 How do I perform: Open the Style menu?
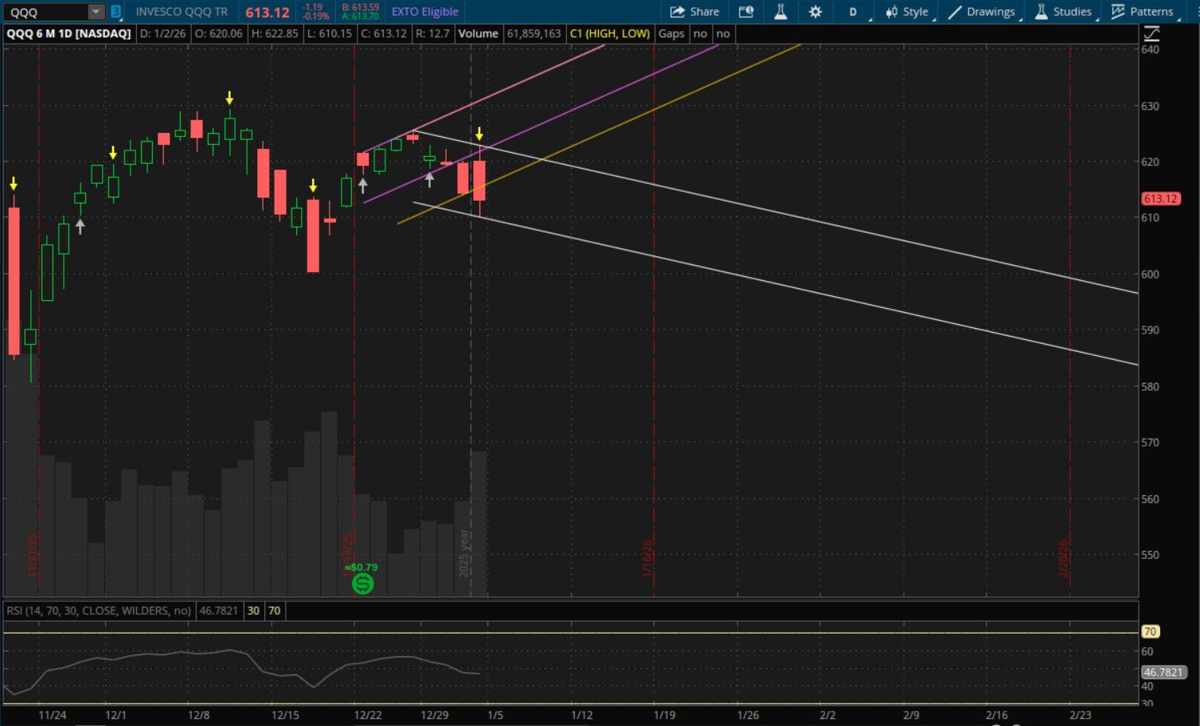907,12
